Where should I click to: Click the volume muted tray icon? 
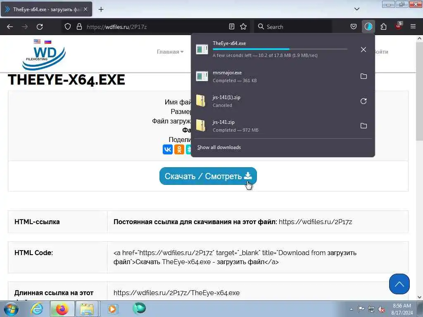(381, 310)
